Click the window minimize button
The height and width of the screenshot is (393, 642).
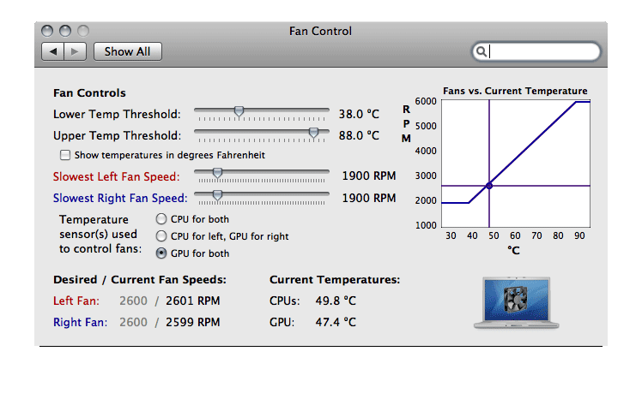click(x=65, y=31)
